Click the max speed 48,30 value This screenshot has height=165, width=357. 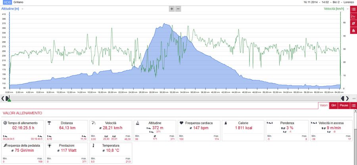tap(127, 139)
